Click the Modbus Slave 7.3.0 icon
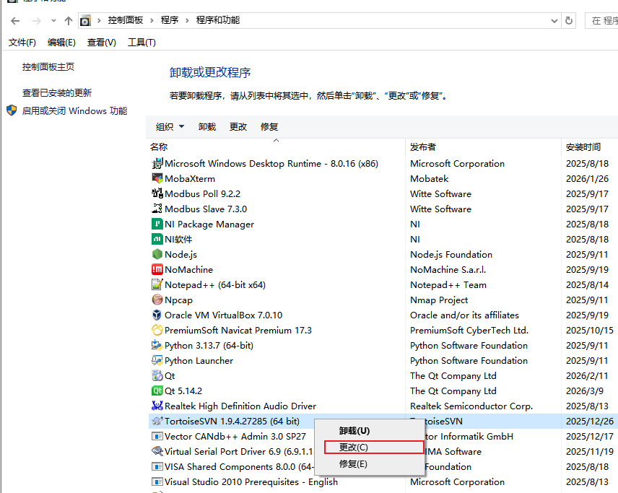The image size is (618, 493). [x=157, y=209]
